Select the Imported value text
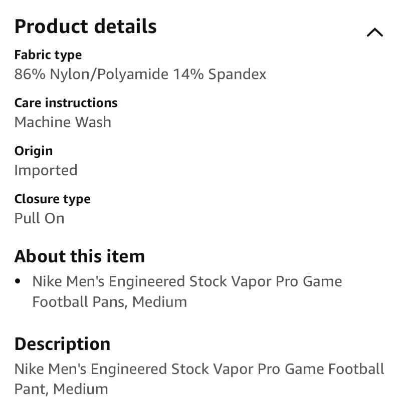The image size is (415, 401). coord(46,170)
